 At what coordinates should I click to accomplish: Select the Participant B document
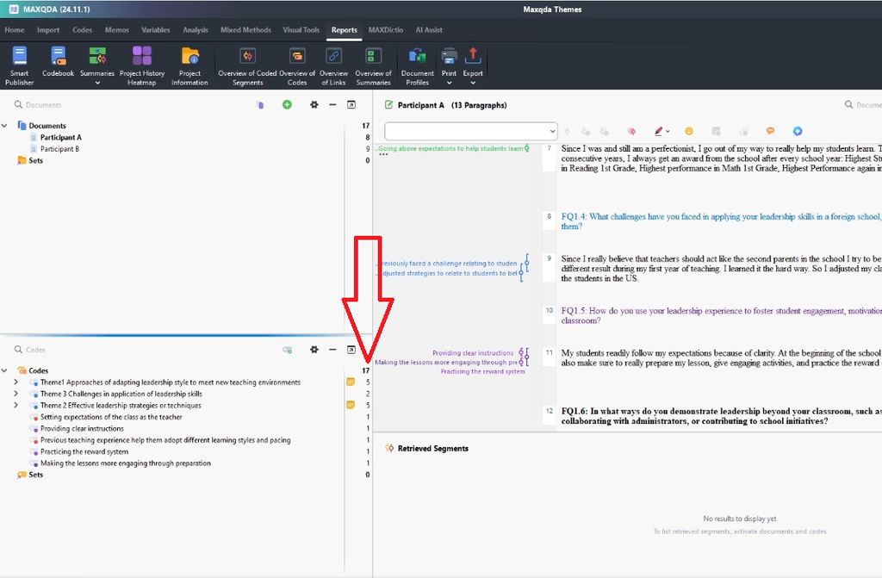click(59, 149)
